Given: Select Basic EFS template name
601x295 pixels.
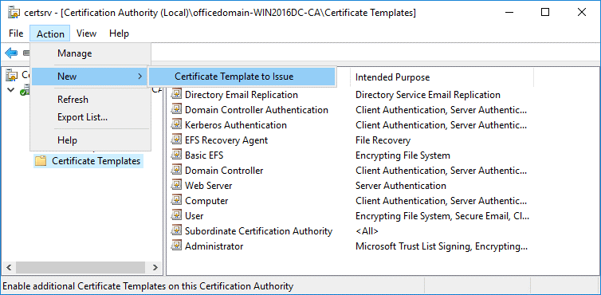Looking at the screenshot, I should 204,155.
